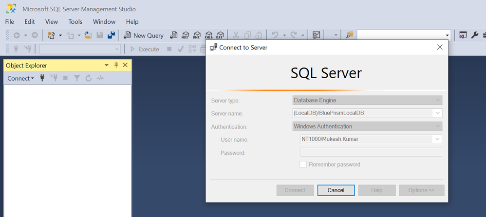Click the DAX query icon

[x=220, y=35]
